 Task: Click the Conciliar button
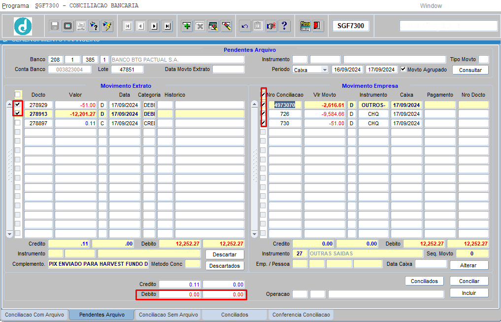click(469, 281)
